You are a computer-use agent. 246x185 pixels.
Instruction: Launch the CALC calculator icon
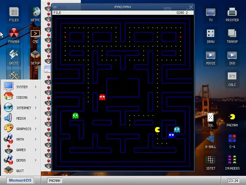click(232, 80)
